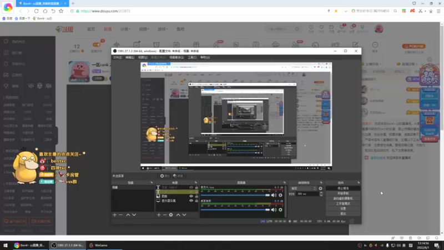Pop out the scene transitions dock header icon
Image resolution: width=444 pixels, height=250 pixels.
[321, 183]
